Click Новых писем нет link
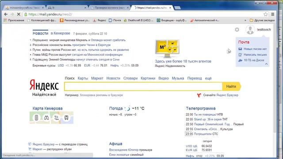This screenshot has height=159, width=283. 255,49
